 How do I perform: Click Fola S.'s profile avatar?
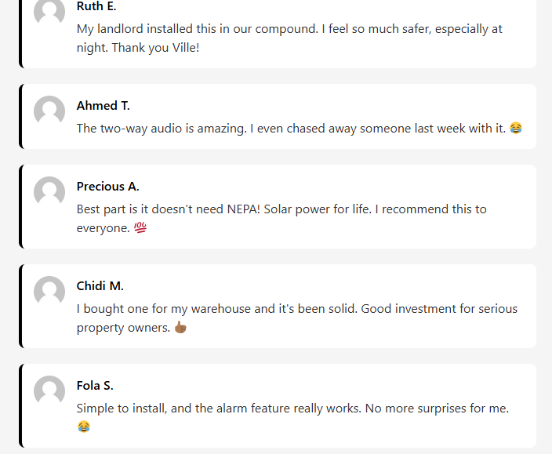(49, 391)
